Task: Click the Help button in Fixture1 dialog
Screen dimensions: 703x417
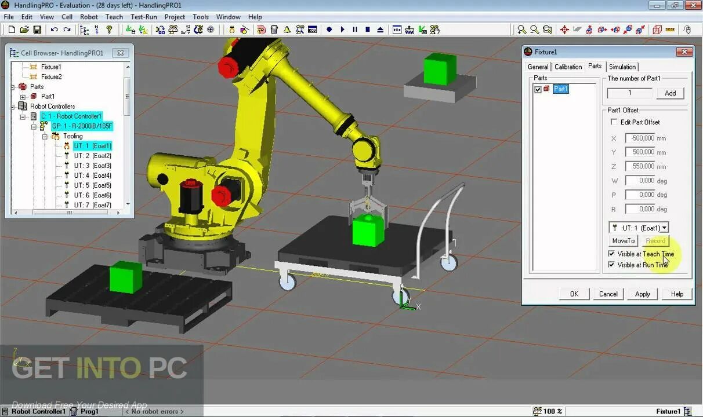Action: (677, 294)
